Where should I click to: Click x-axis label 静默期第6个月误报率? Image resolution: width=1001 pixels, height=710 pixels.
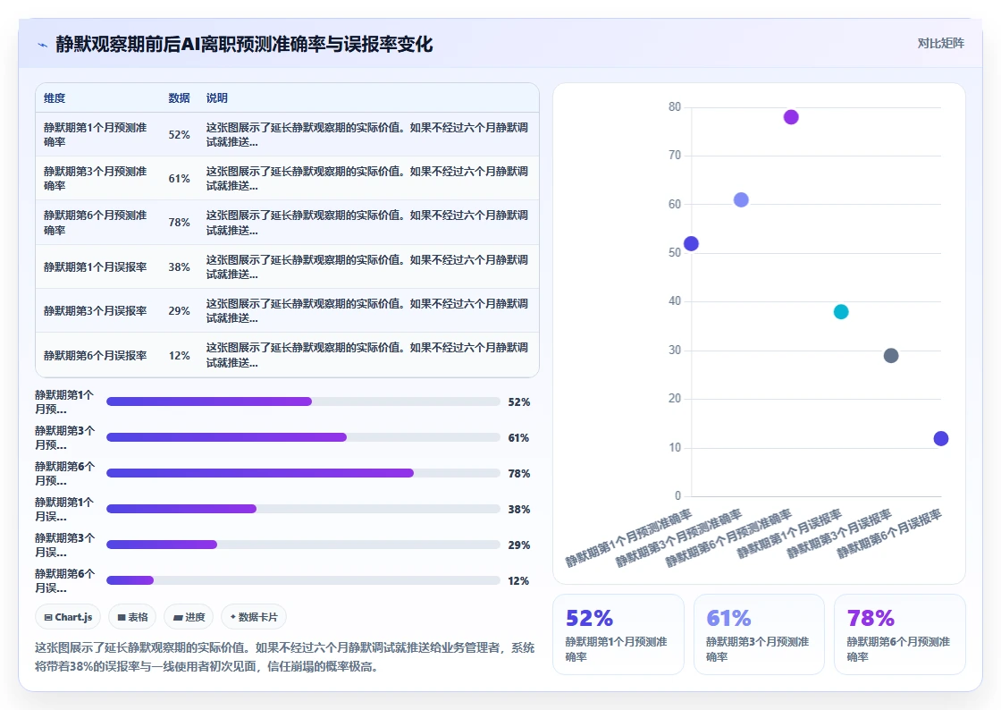coord(888,534)
